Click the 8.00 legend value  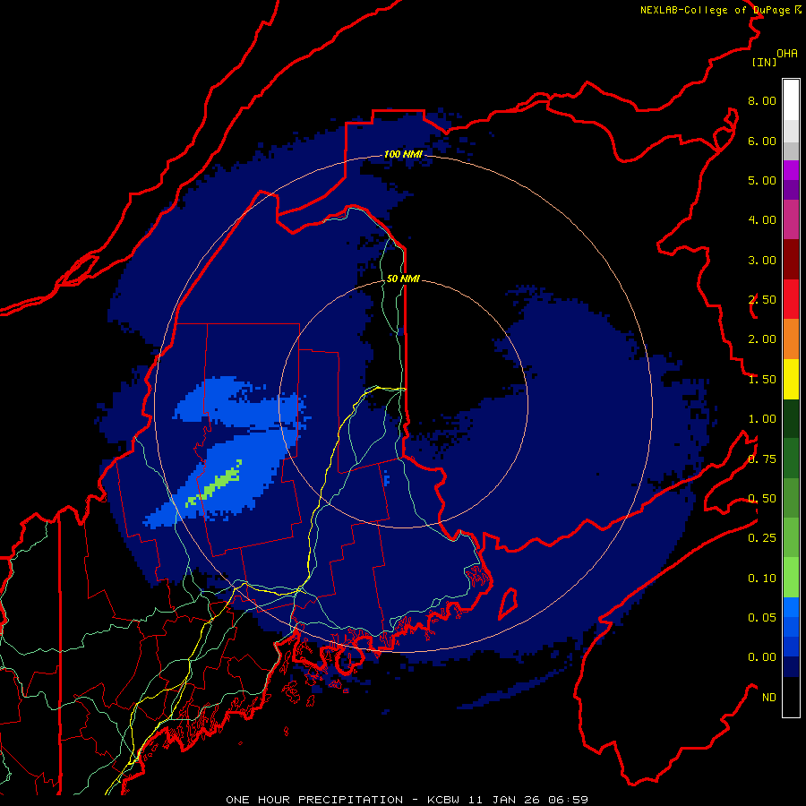pyautogui.click(x=762, y=100)
